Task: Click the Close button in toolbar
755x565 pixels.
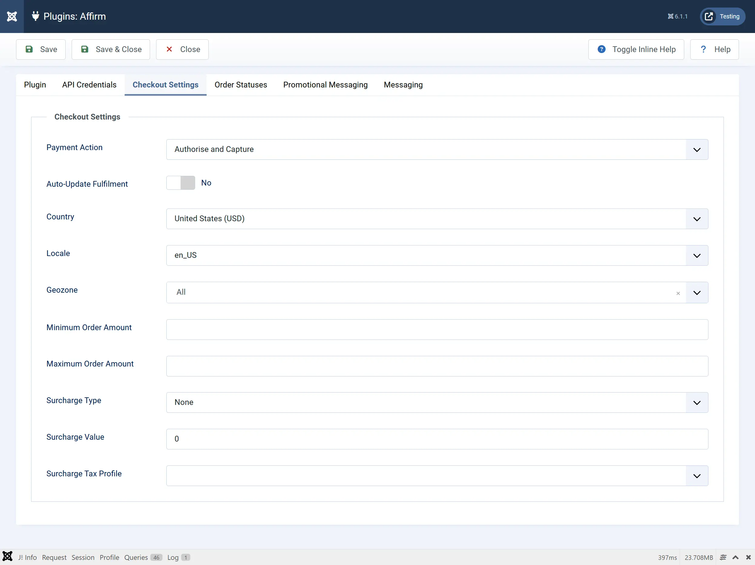Action: click(182, 50)
